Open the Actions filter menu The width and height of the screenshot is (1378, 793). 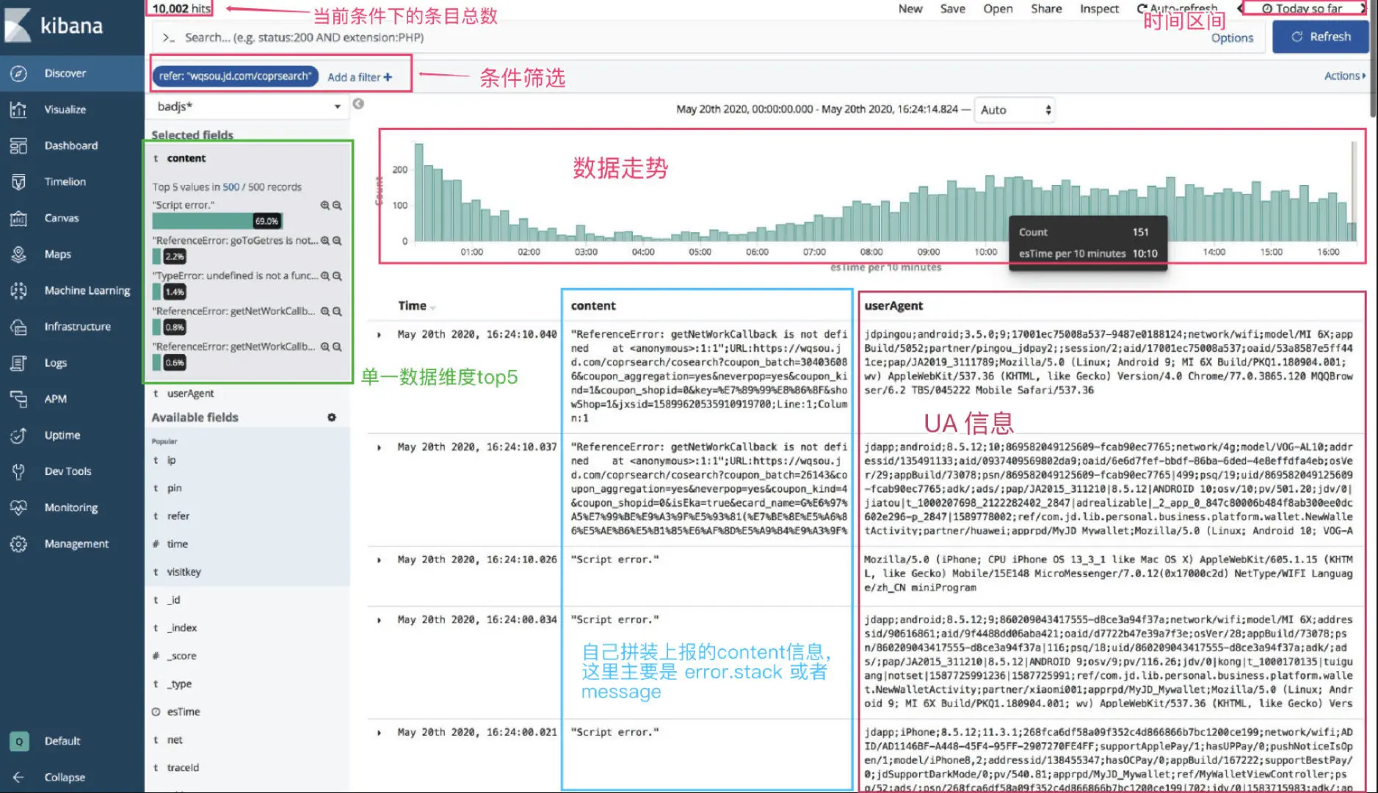(1345, 76)
